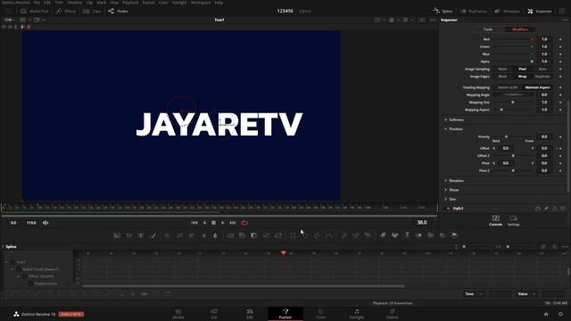The image size is (571, 321).
Task: Add an Ellipse mask from the toolbar
Action: click(305, 235)
